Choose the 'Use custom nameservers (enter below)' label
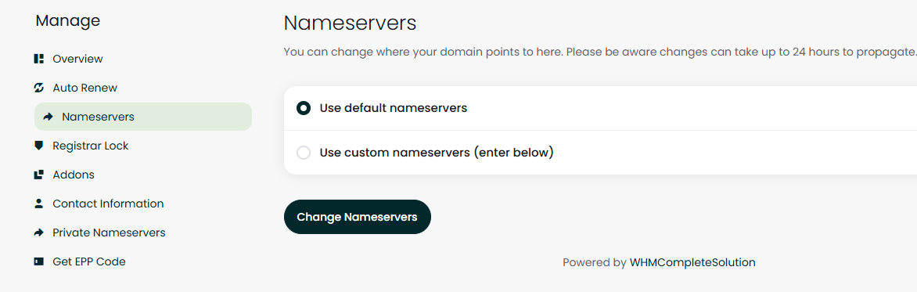The image size is (917, 292). pos(437,153)
